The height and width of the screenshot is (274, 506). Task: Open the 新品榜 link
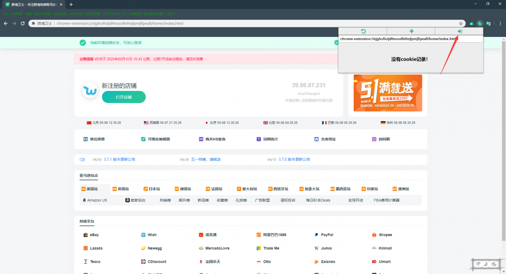(x=203, y=200)
